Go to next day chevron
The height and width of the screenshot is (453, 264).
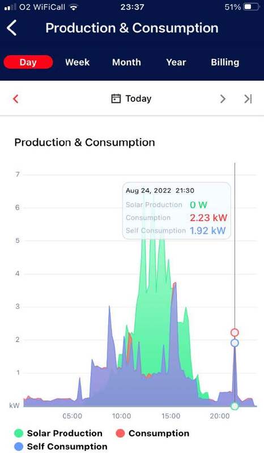(223, 99)
